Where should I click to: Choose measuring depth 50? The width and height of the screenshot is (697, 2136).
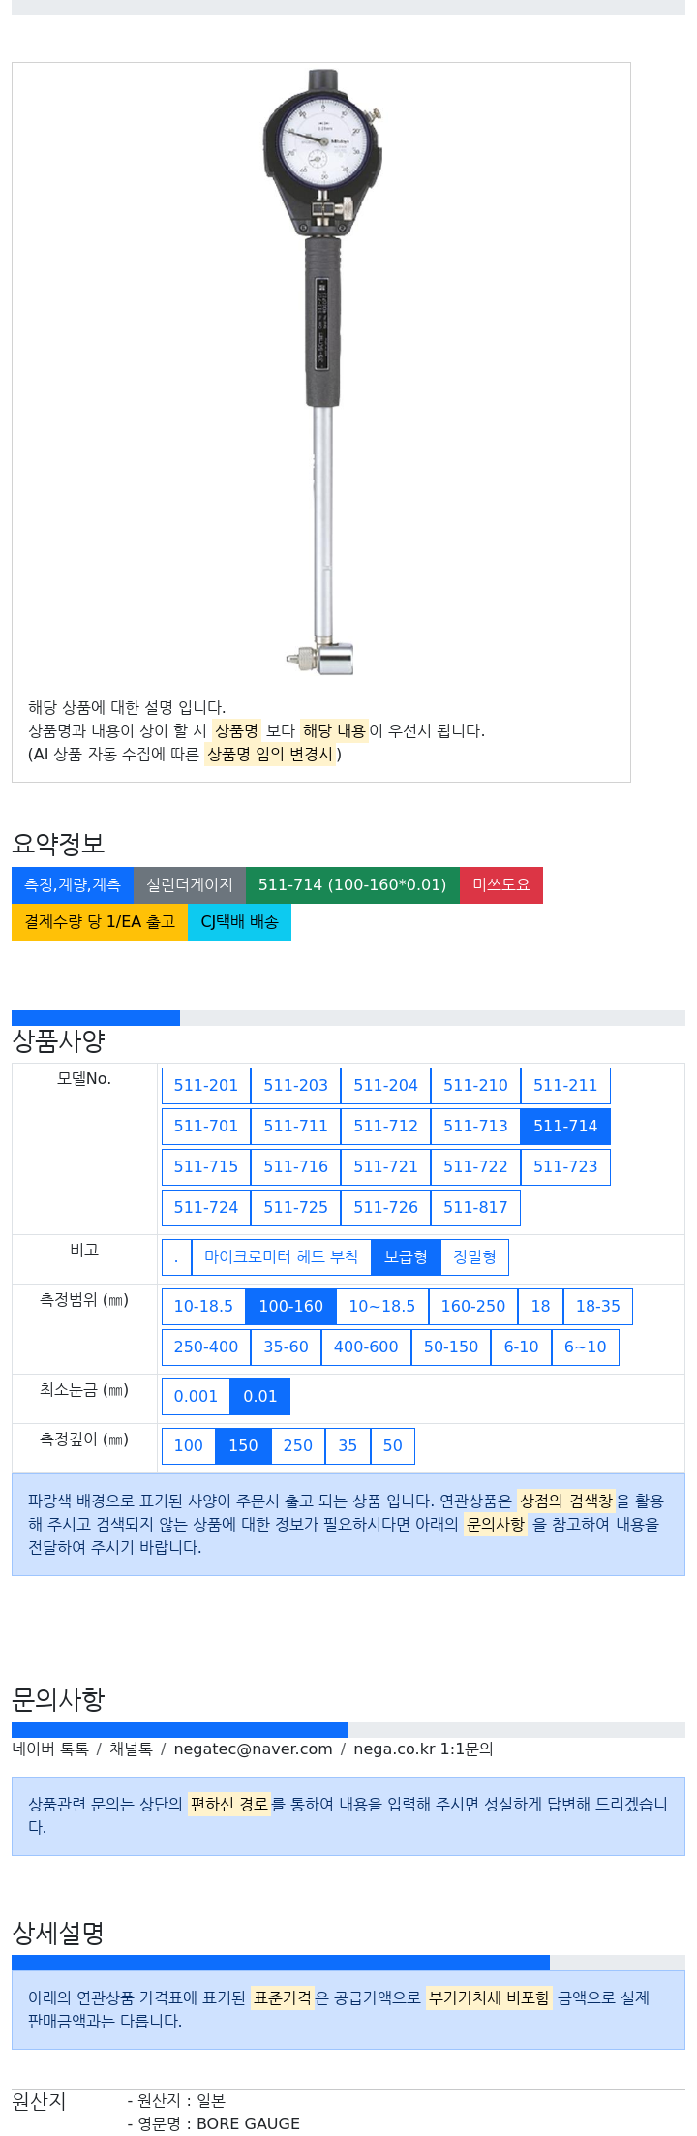392,1445
